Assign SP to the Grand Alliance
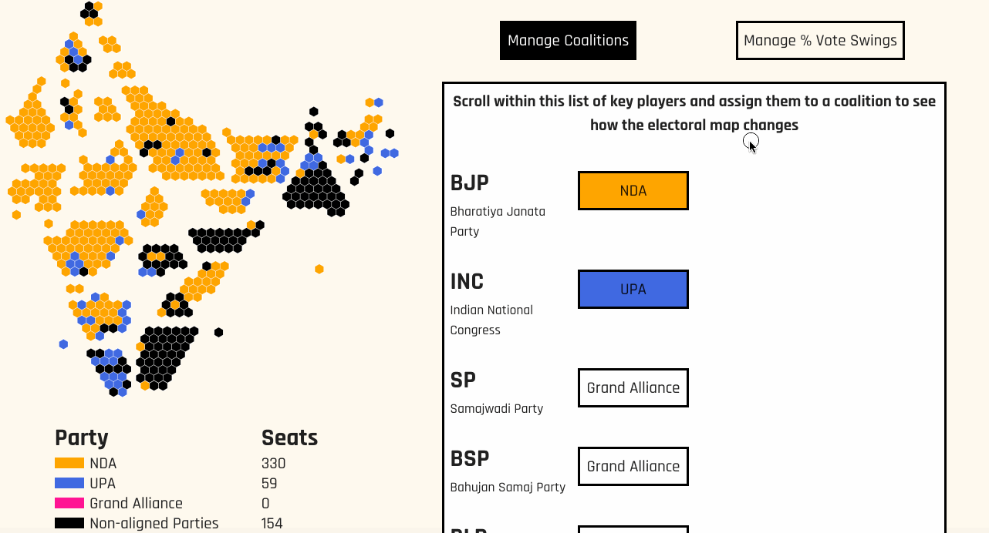The image size is (989, 533). 633,387
